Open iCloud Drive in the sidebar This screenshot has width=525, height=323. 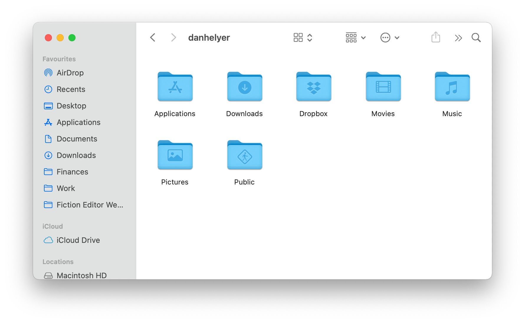78,240
